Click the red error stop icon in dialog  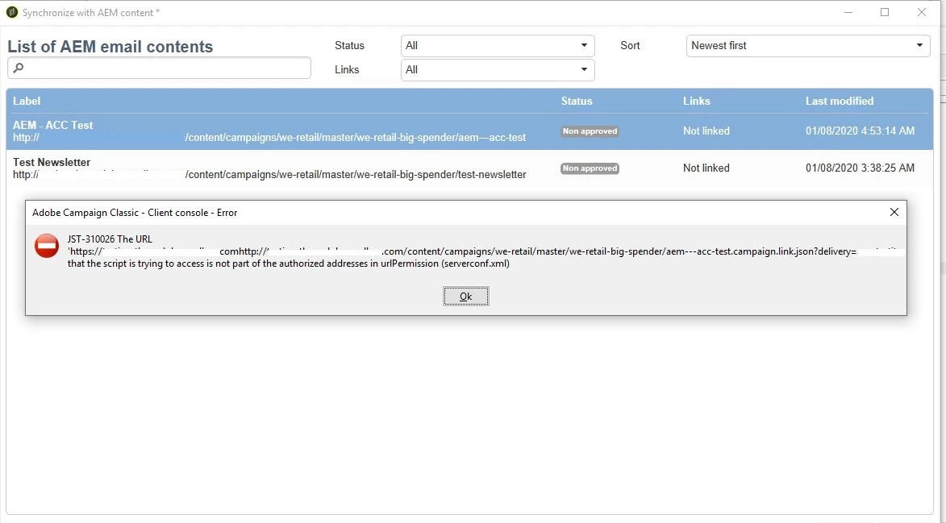pyautogui.click(x=47, y=246)
